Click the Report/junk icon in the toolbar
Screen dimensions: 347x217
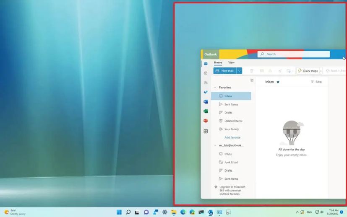(x=270, y=71)
